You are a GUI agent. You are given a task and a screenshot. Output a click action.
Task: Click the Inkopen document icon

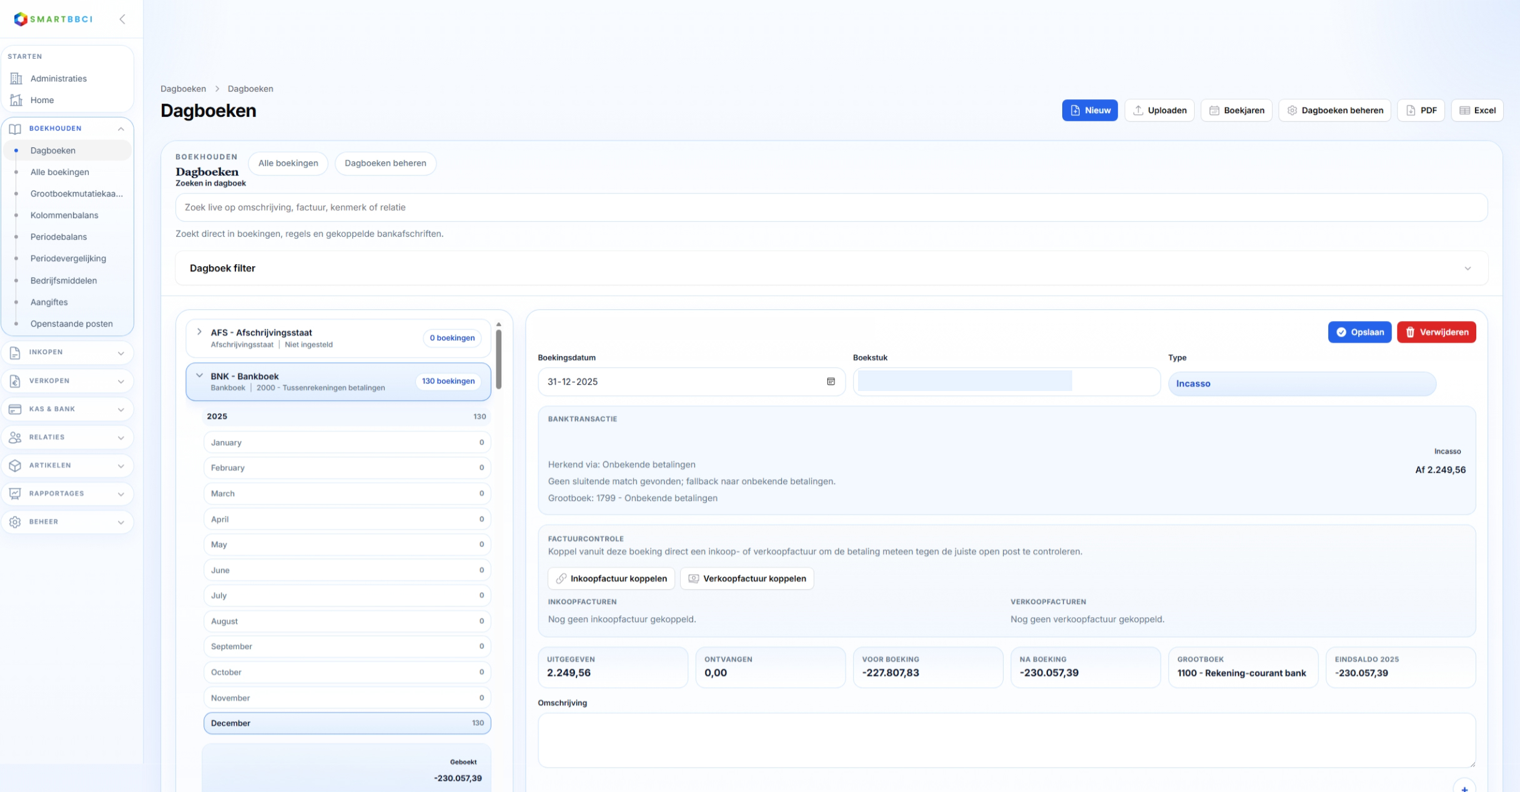15,352
